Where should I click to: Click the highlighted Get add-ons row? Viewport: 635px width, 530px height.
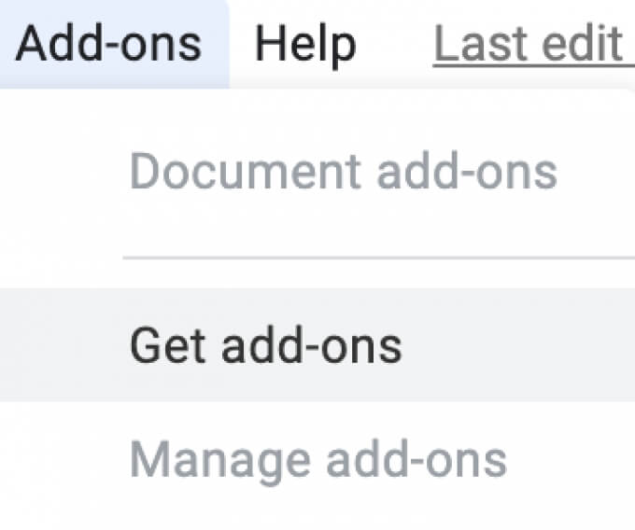click(x=317, y=345)
